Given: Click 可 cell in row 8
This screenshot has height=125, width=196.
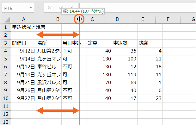Looking at the screenshot, I should point(74,83).
